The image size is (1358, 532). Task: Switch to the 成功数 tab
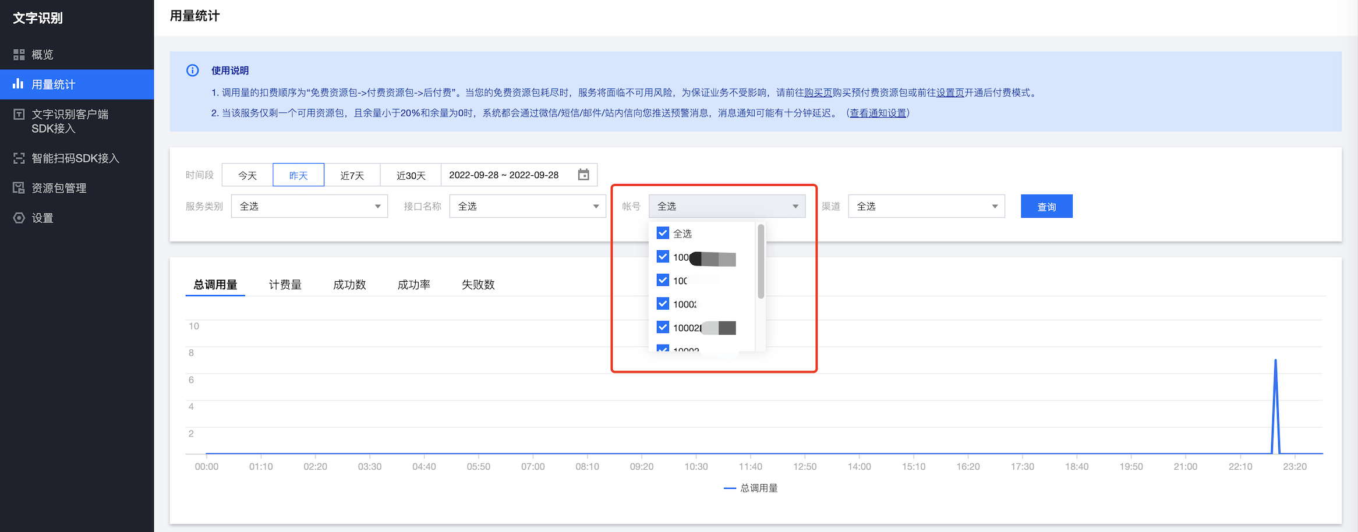349,285
